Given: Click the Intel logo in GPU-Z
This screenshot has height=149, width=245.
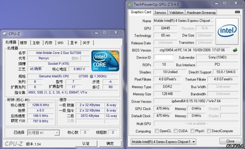Looking at the screenshot, I should pyautogui.click(x=227, y=31).
